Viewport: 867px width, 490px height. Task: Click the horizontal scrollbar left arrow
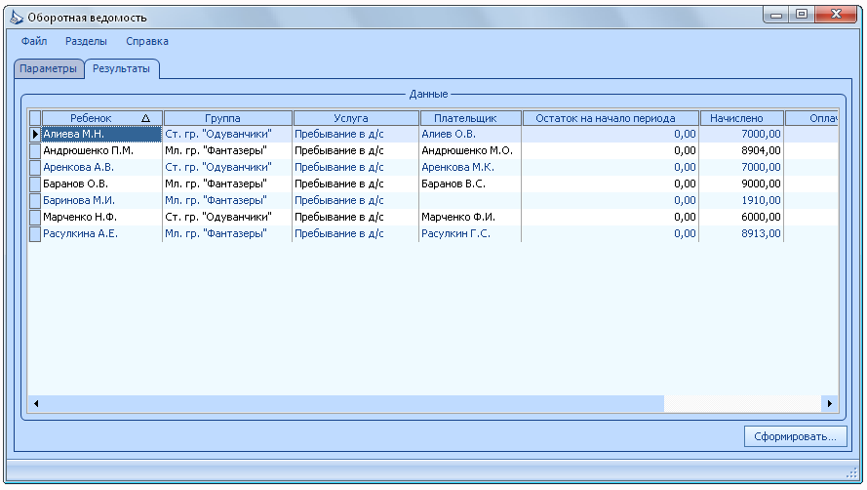click(x=36, y=404)
